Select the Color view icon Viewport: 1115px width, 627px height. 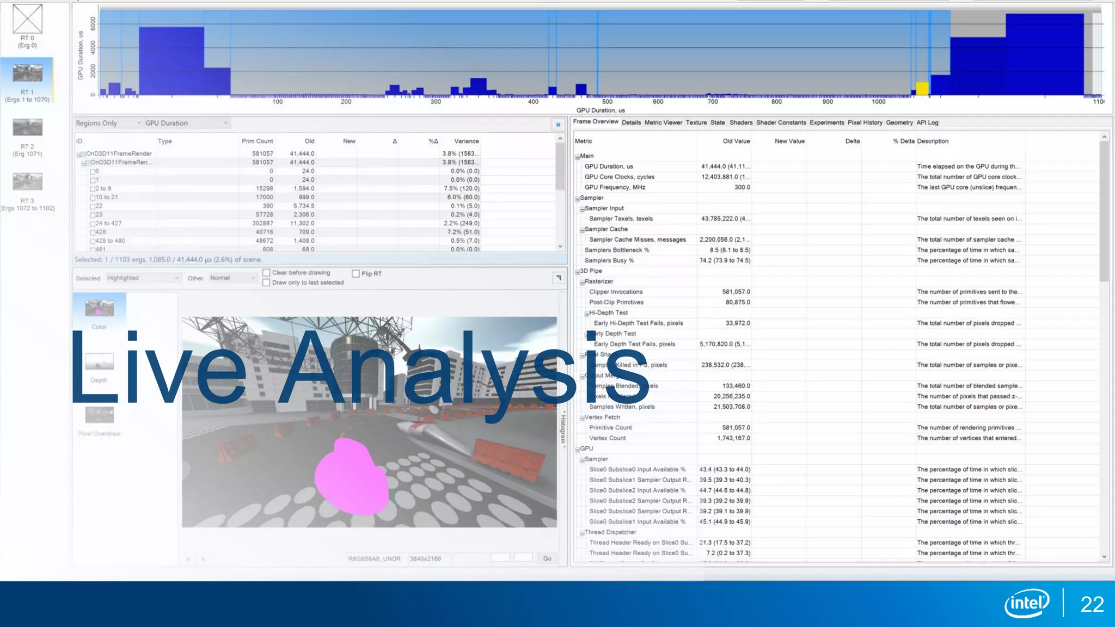(x=99, y=308)
